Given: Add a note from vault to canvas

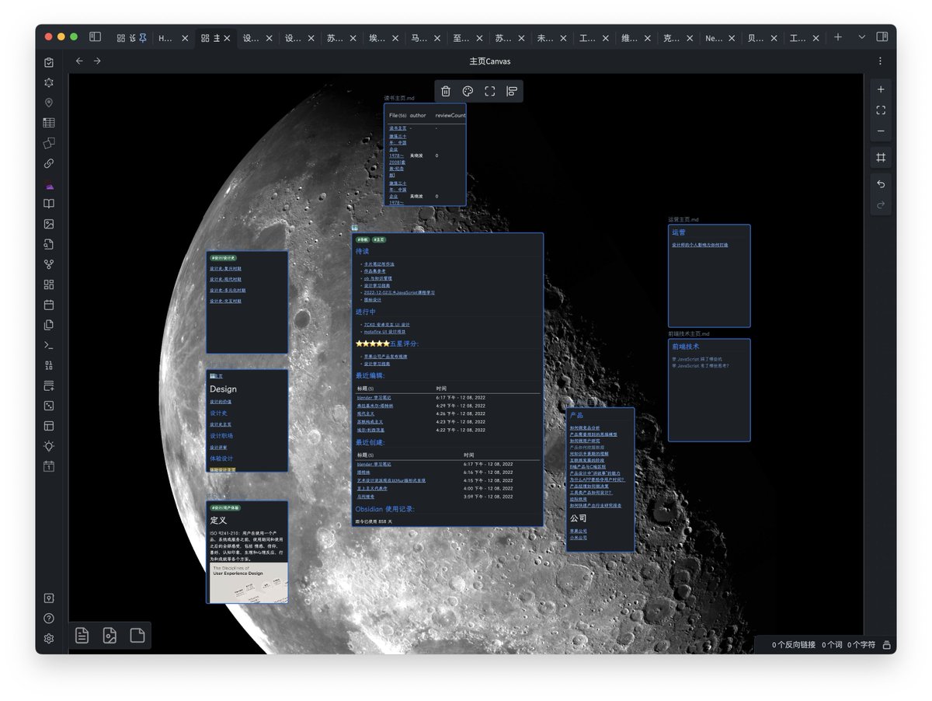Looking at the screenshot, I should pyautogui.click(x=110, y=636).
